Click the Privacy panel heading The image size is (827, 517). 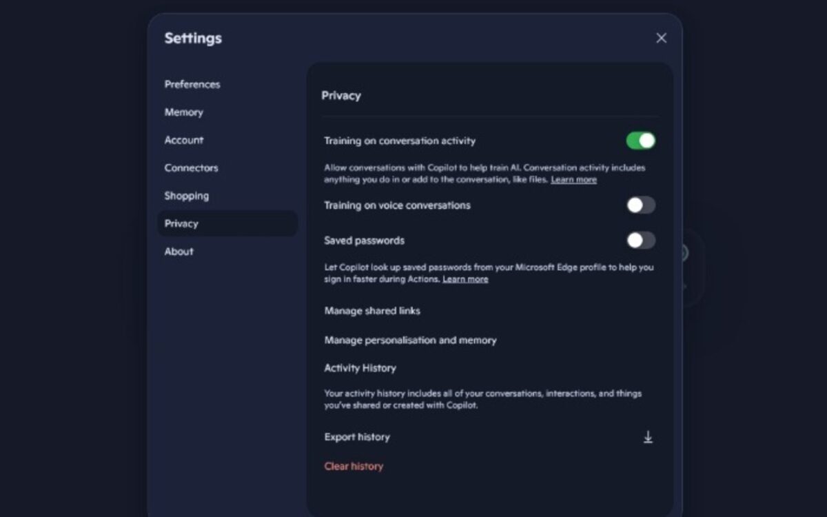coord(341,96)
